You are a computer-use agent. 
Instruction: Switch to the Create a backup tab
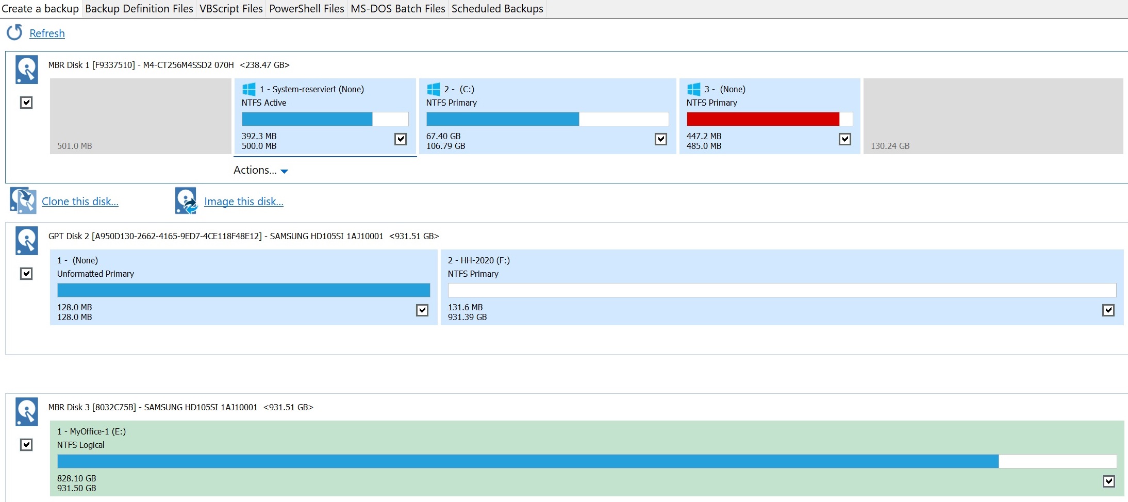pyautogui.click(x=40, y=9)
